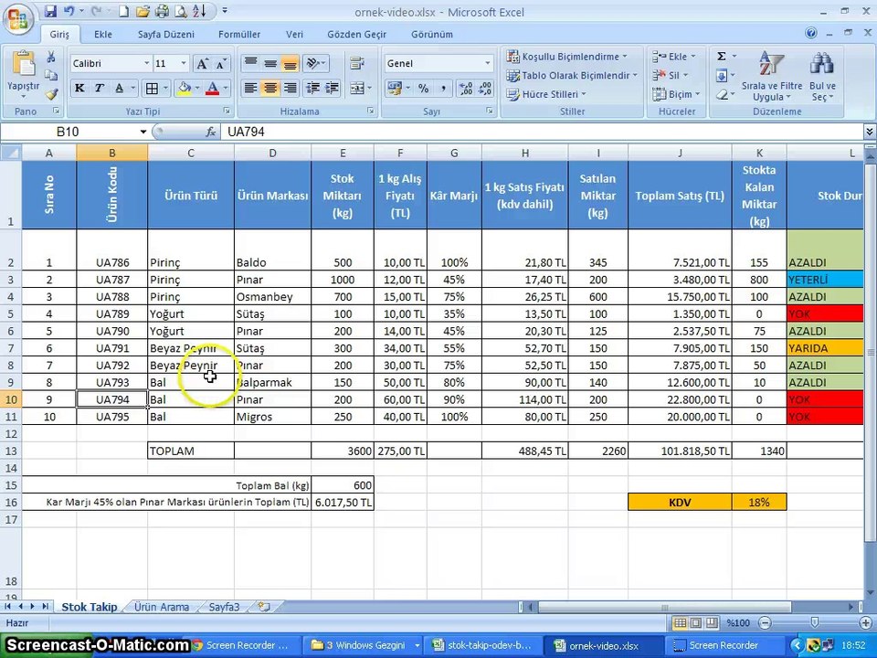Open Tablo Olarak Biçimlendir dropdown
This screenshot has width=877, height=658.
point(572,75)
